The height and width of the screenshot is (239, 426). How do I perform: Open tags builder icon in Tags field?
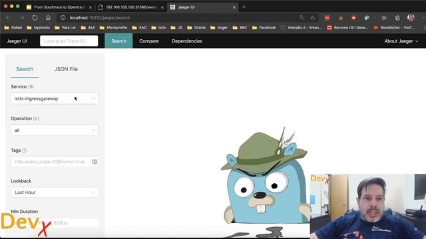tap(95, 162)
